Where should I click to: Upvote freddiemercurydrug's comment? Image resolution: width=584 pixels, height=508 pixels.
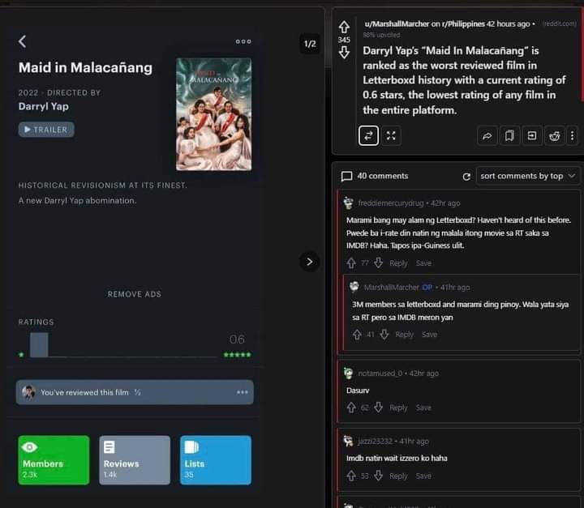(351, 263)
